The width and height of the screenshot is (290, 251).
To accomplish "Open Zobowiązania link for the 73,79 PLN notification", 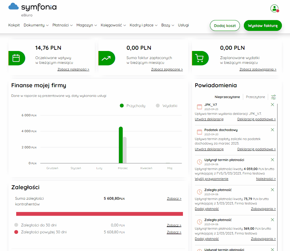I will click(x=263, y=209).
